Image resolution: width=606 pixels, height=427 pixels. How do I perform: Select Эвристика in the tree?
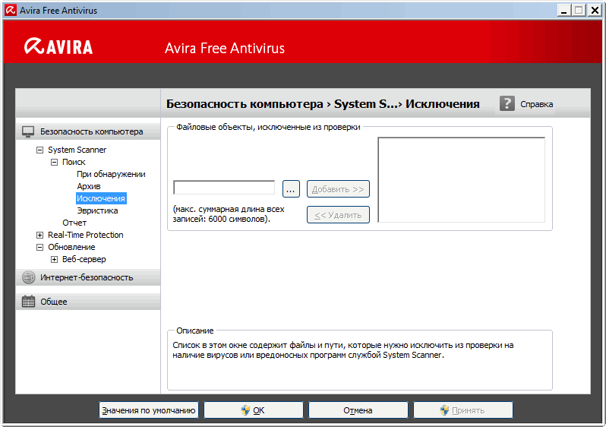coord(97,210)
